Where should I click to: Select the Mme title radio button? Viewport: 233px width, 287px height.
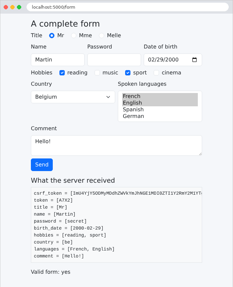coord(74,36)
